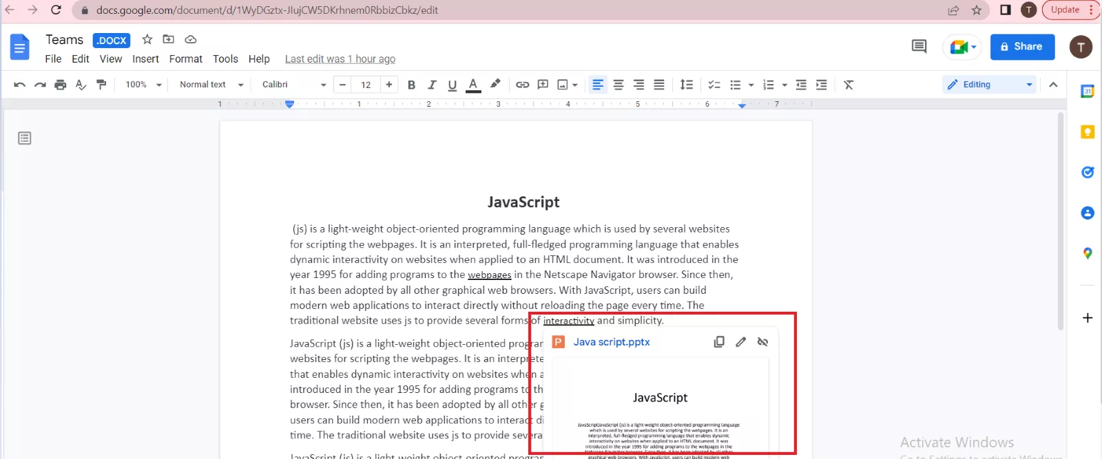Image resolution: width=1102 pixels, height=459 pixels.
Task: Decrease font size with minus button
Action: tap(342, 85)
